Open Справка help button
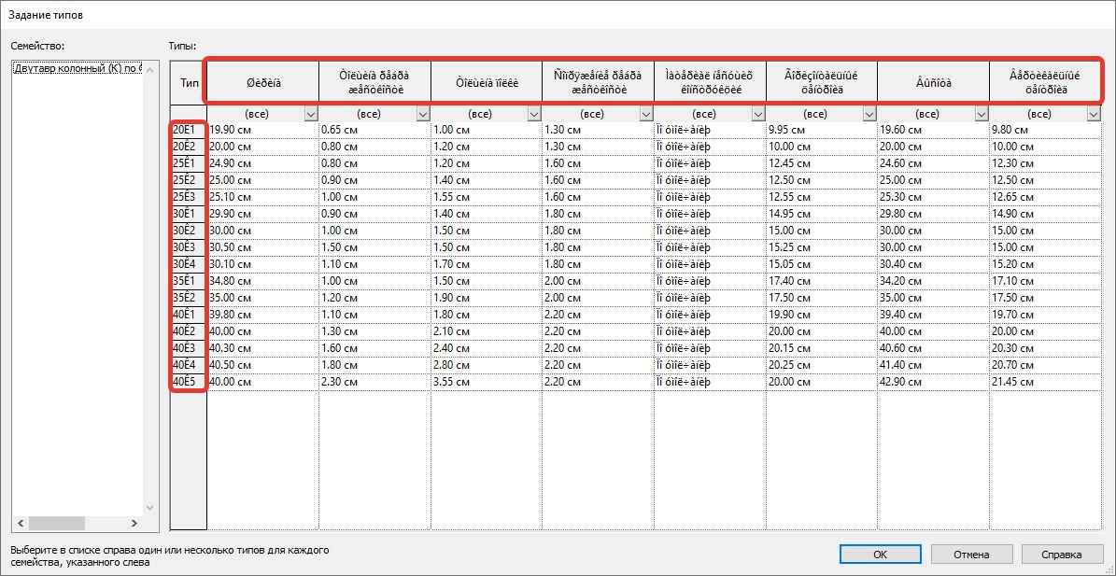The image size is (1116, 576). 1062,554
